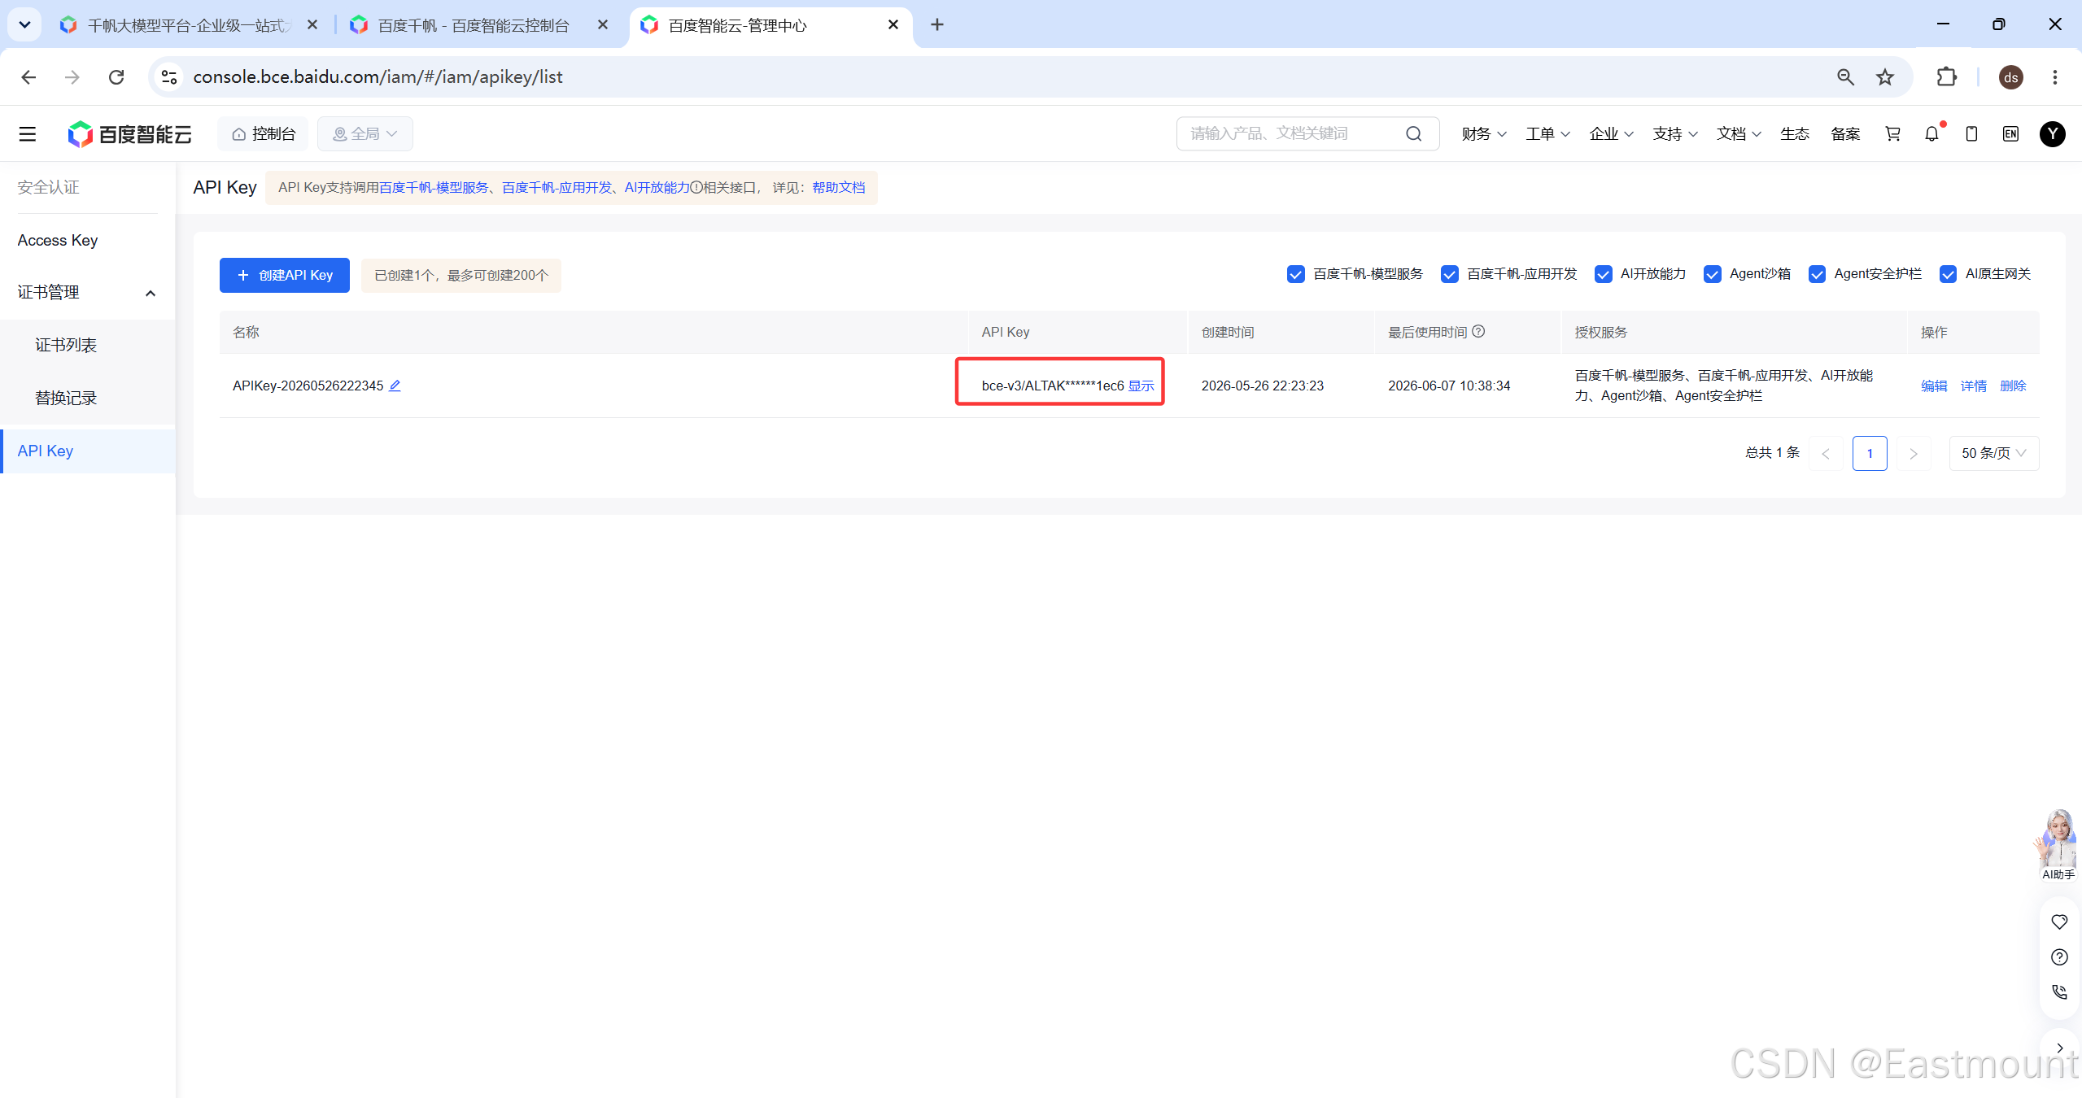Open the Y user avatar menu
The image size is (2082, 1098).
click(2053, 134)
